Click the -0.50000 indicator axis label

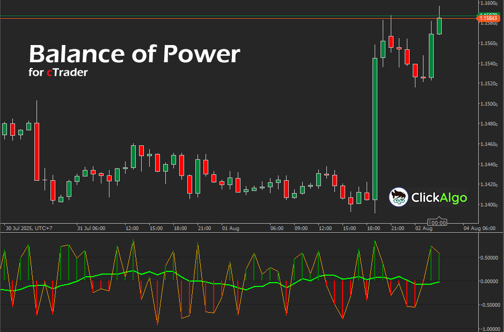point(490,305)
